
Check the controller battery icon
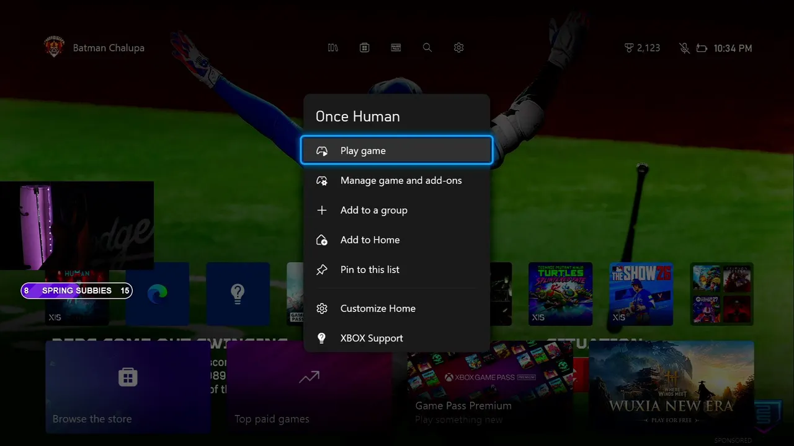click(702, 48)
